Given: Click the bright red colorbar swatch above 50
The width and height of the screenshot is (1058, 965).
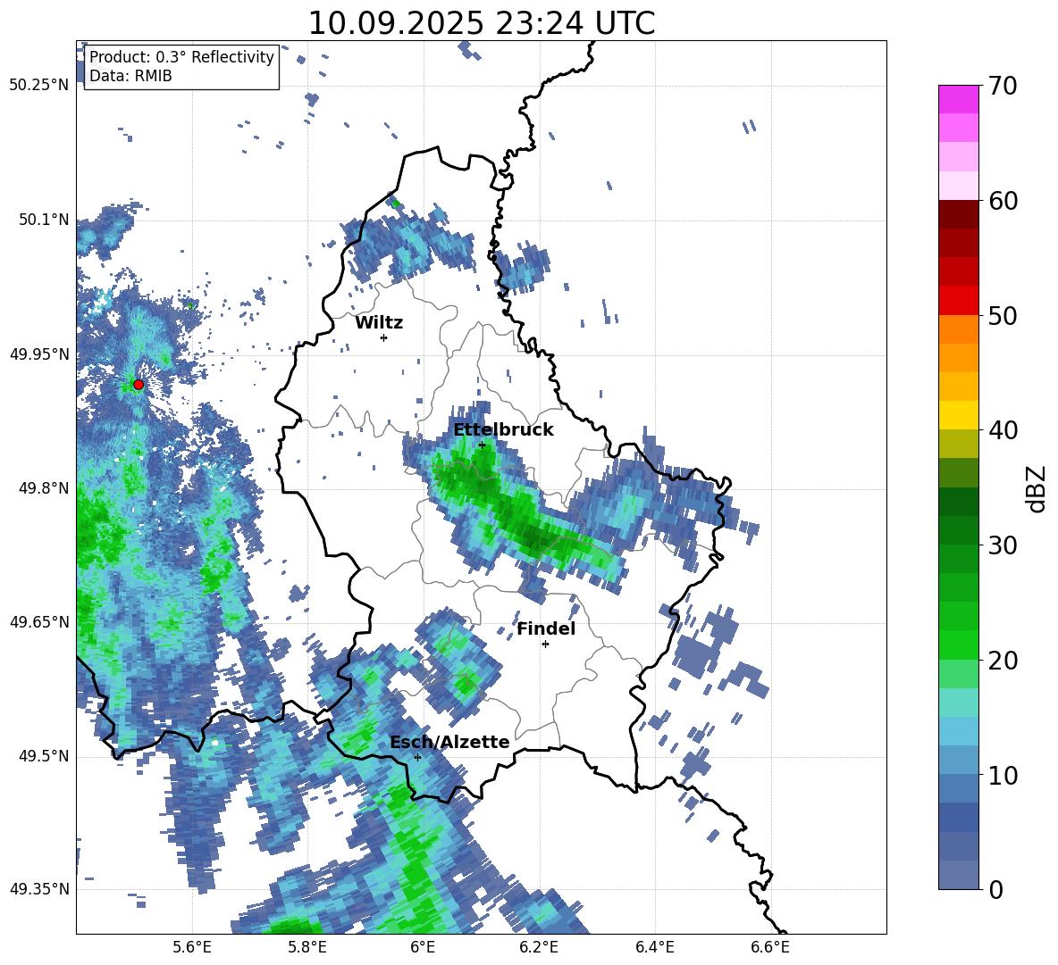Looking at the screenshot, I should click(x=958, y=300).
